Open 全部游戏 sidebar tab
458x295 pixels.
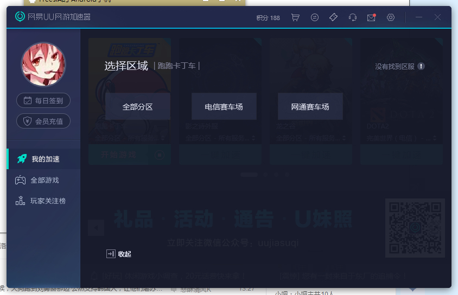(43, 180)
